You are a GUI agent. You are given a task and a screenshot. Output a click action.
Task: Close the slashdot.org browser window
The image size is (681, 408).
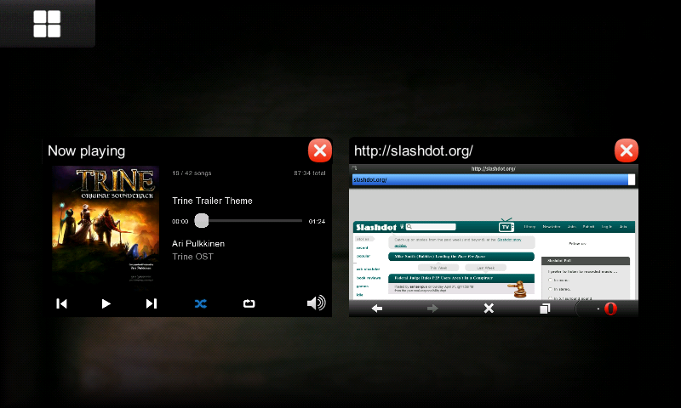627,150
